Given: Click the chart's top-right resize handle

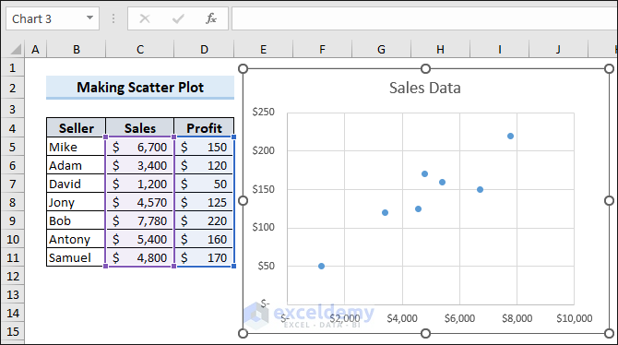Looking at the screenshot, I should pos(609,68).
